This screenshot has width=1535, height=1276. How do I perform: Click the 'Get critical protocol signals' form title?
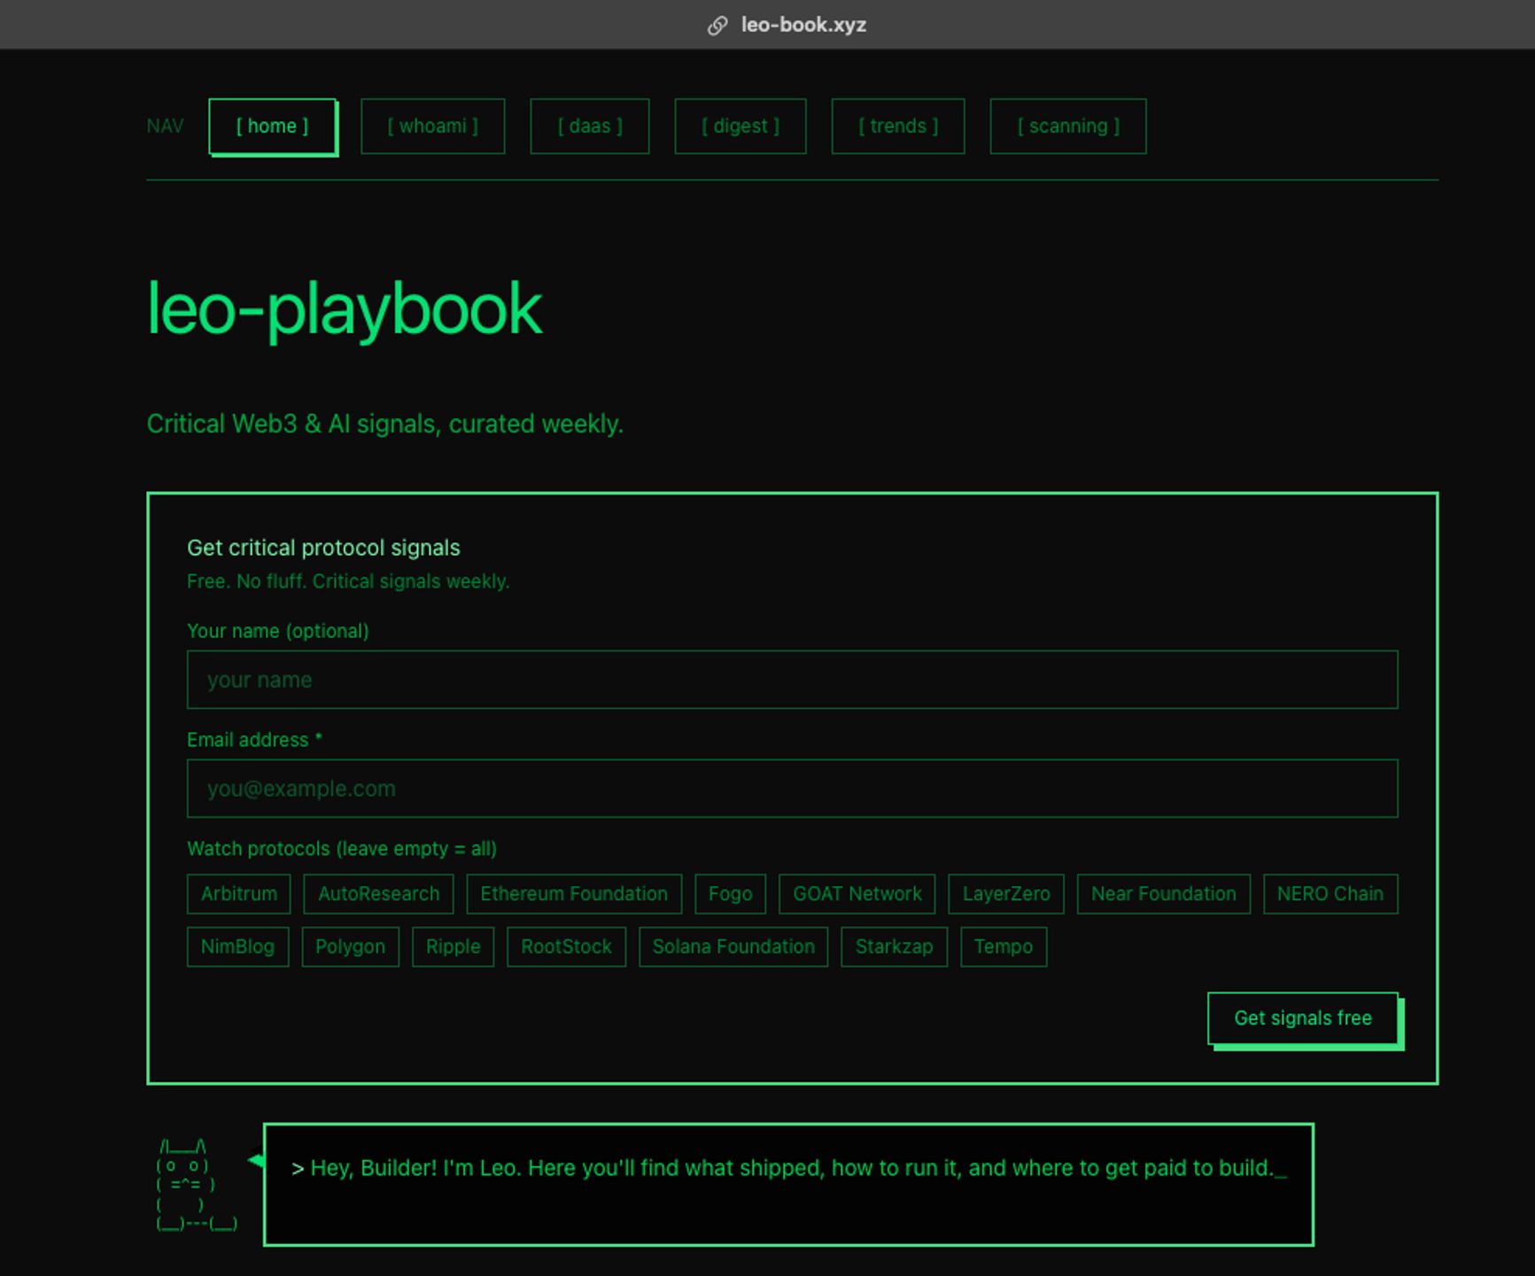[x=323, y=549]
